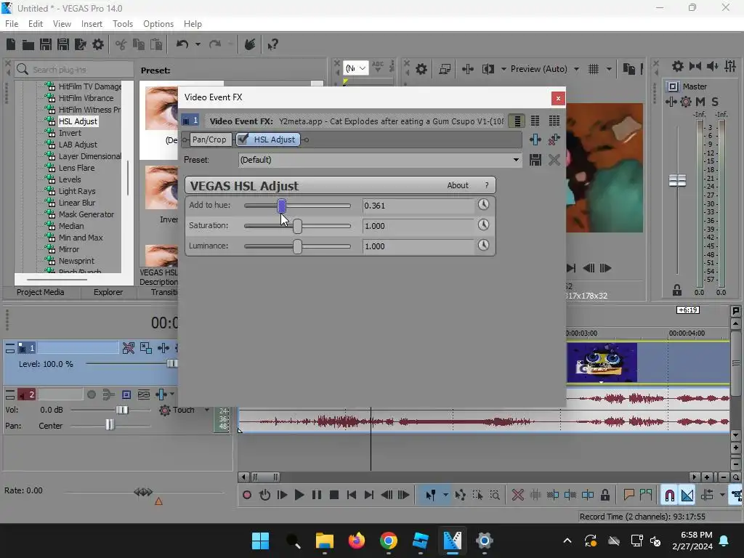Image resolution: width=744 pixels, height=558 pixels.
Task: Click About in VEGAS HSL Adjust header
Action: pyautogui.click(x=458, y=185)
